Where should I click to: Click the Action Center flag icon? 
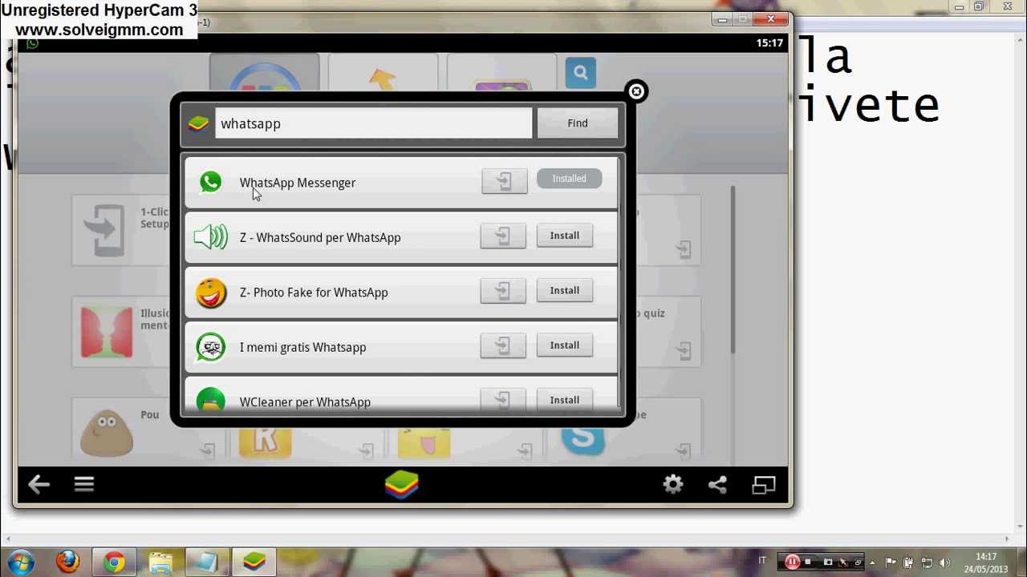point(891,563)
